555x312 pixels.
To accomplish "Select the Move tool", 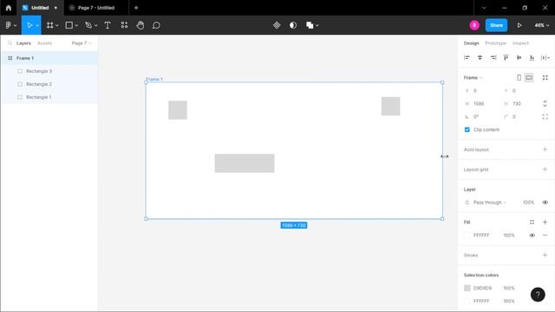I will point(29,25).
